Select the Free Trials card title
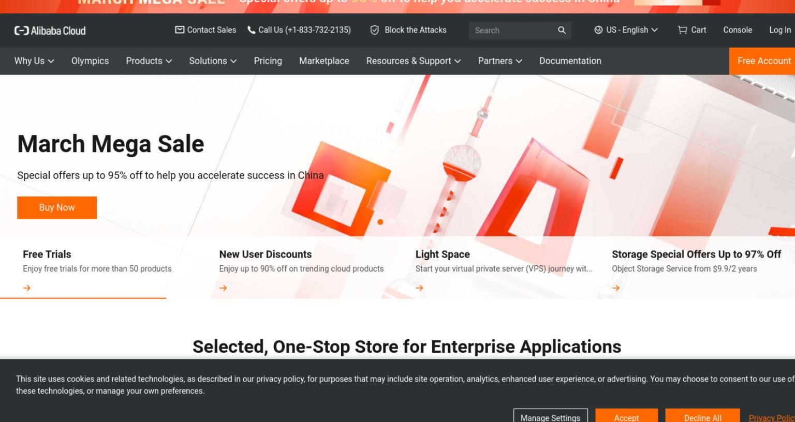This screenshot has width=795, height=422. pos(47,254)
